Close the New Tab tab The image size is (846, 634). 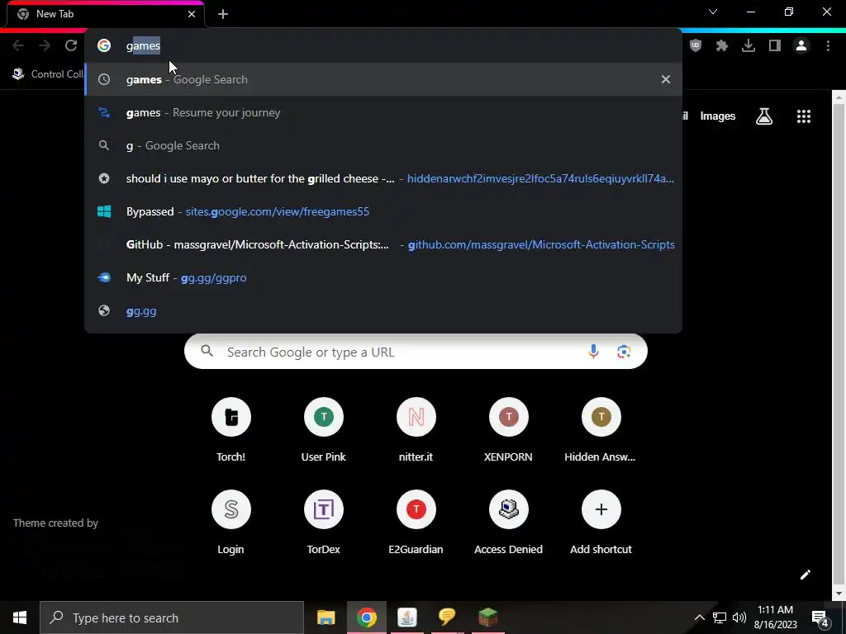click(x=192, y=14)
